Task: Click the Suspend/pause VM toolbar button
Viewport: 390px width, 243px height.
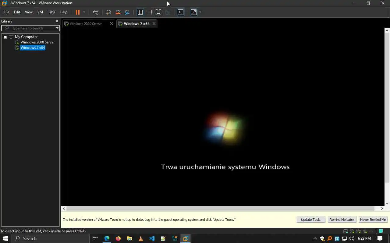Action: tap(77, 12)
